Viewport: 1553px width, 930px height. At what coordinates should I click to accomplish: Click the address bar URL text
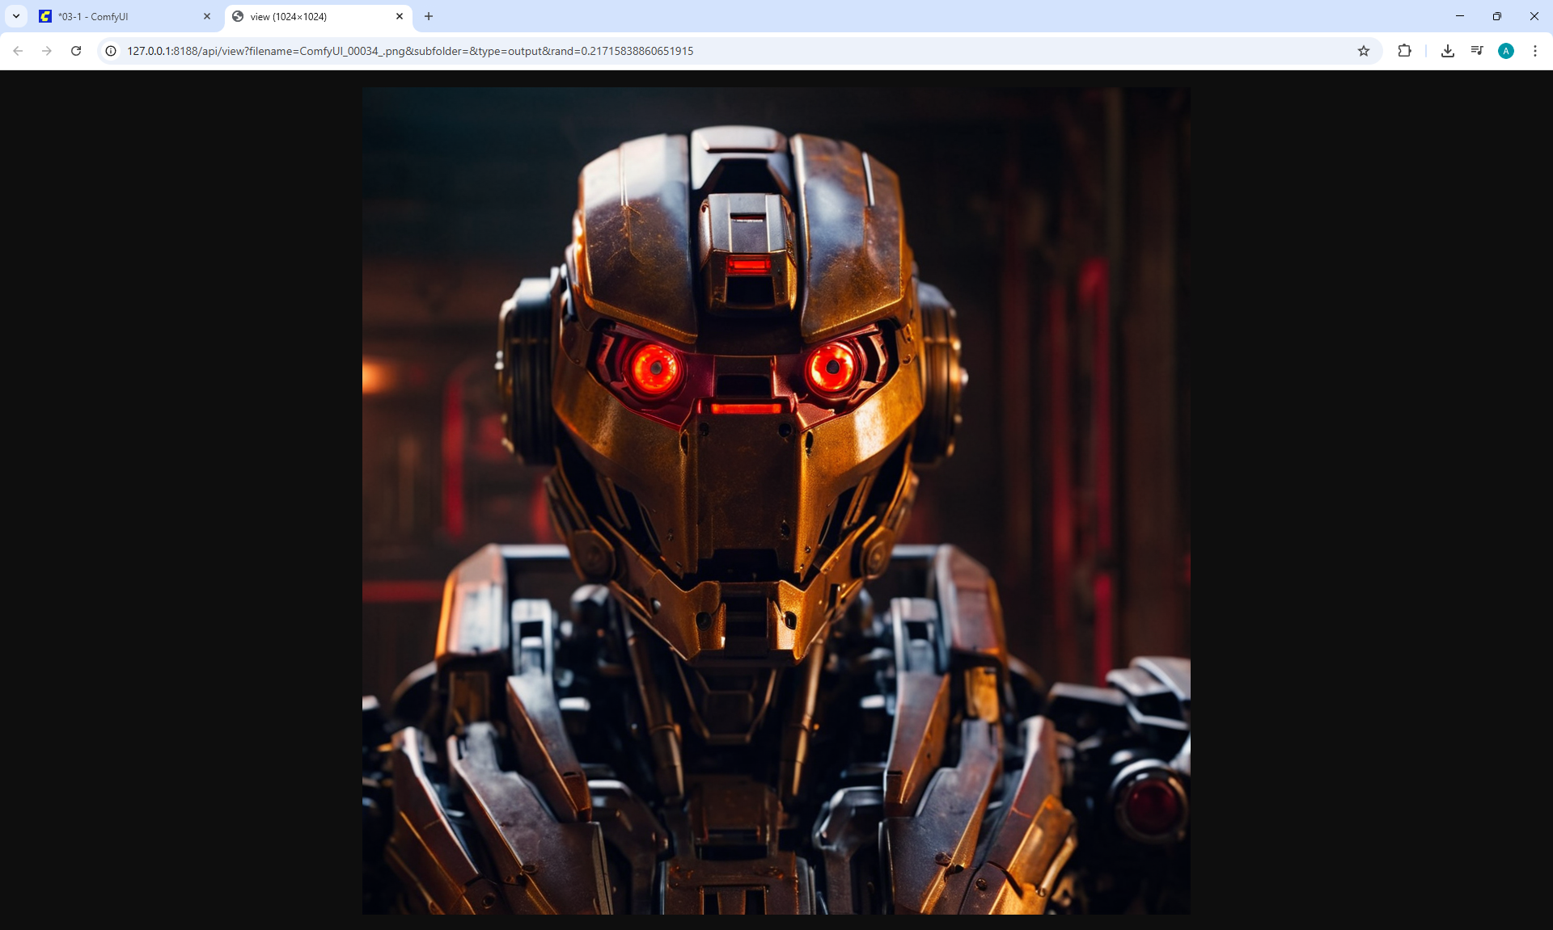(410, 51)
